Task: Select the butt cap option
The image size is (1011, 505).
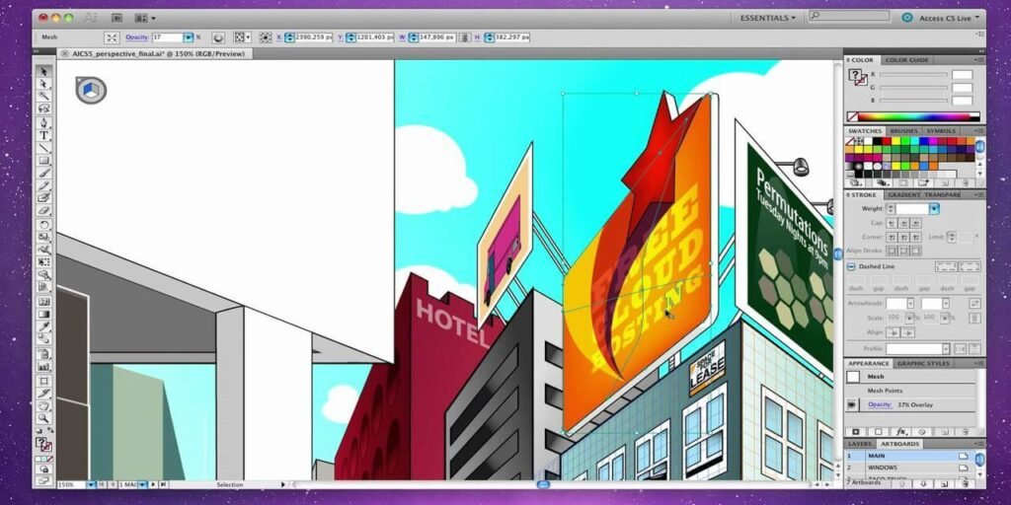Action: tap(892, 223)
